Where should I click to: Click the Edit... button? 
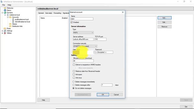(x=164, y=22)
